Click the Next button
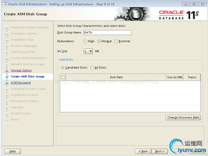The height and width of the screenshot is (156, 208). 160,151
